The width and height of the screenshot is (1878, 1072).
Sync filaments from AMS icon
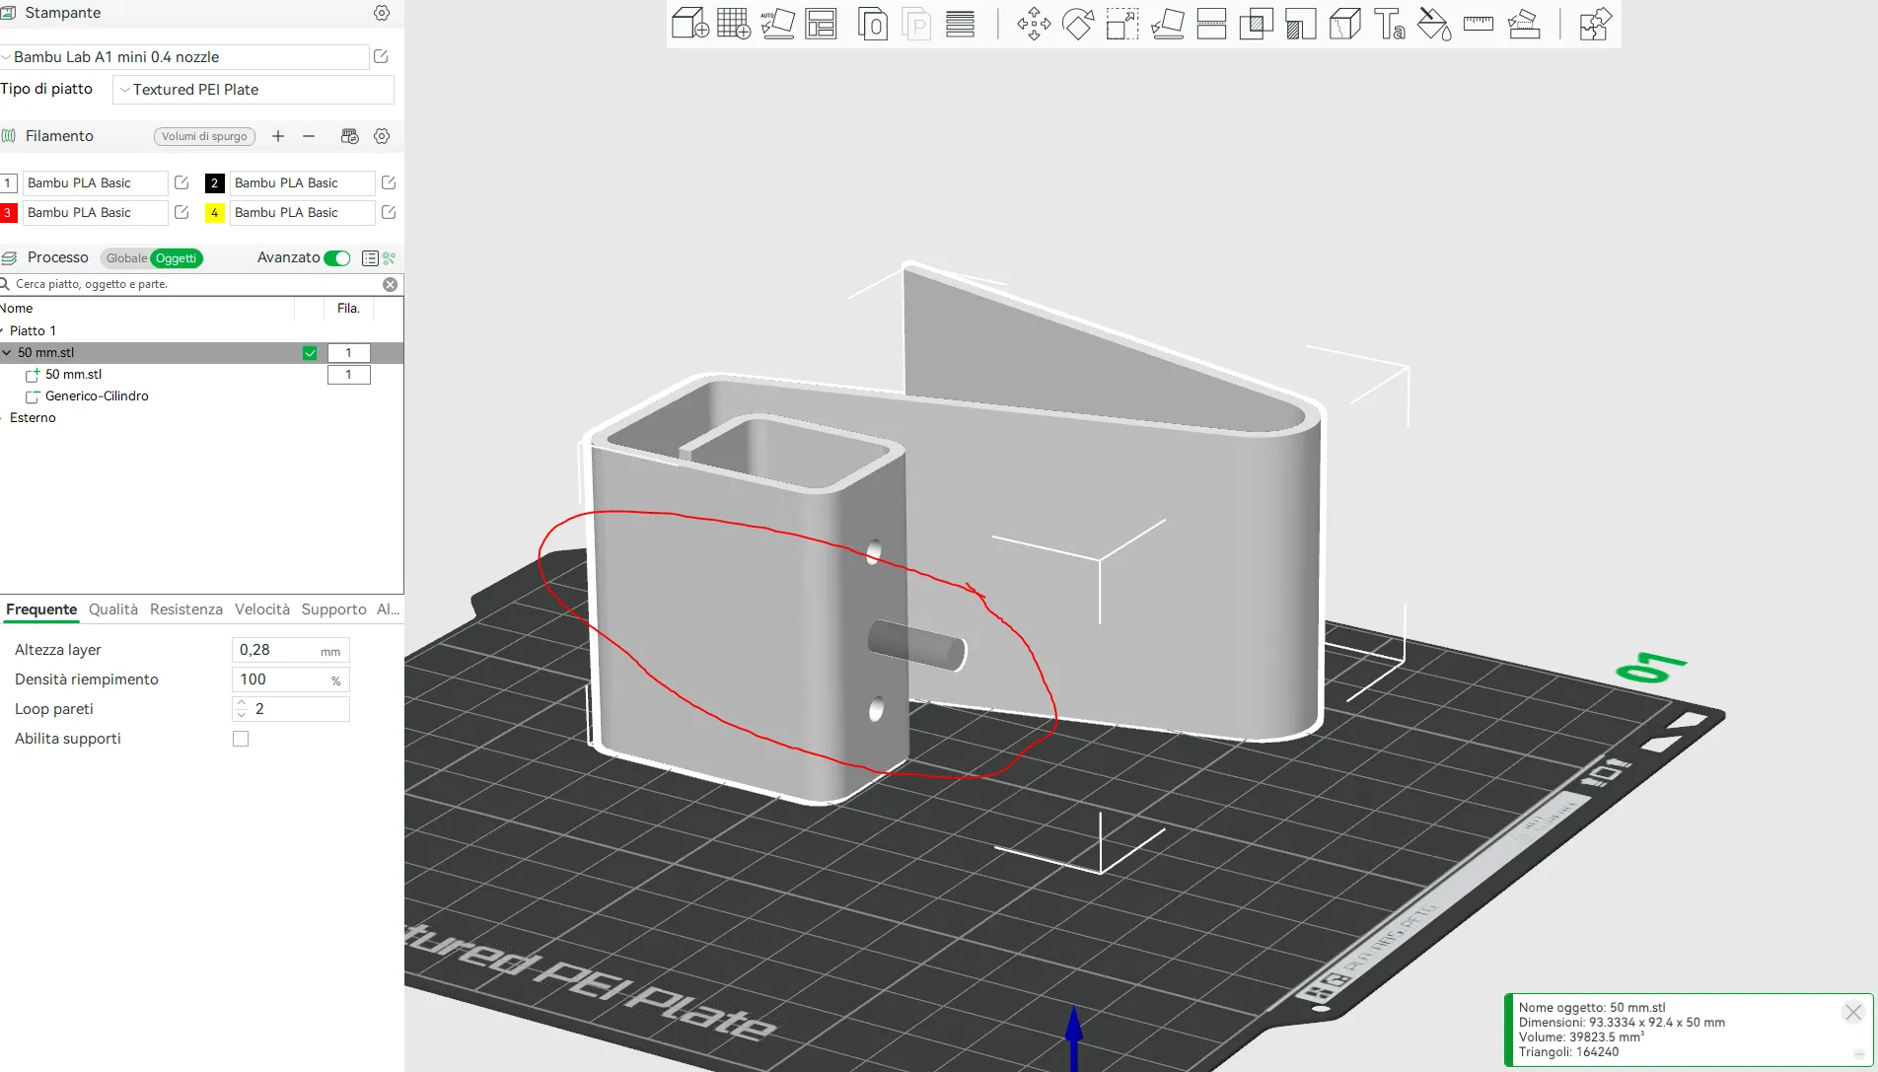(349, 136)
